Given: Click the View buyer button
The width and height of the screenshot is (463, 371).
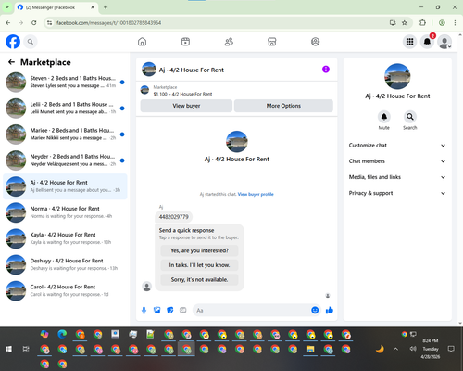Looking at the screenshot, I should coord(186,106).
